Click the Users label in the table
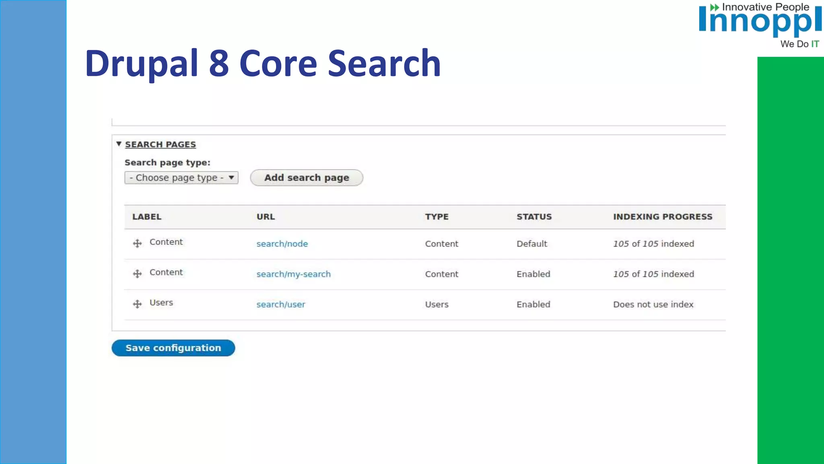 pos(161,302)
